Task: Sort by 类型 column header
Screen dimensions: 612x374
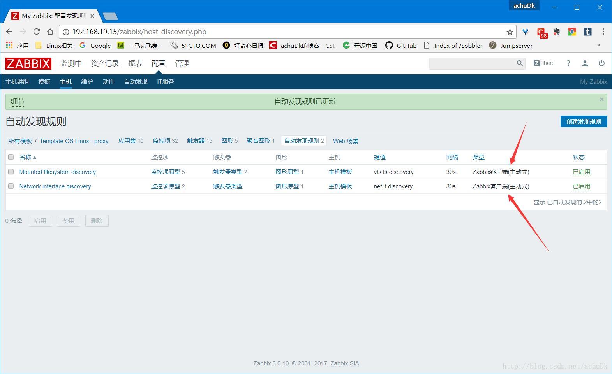Action: 478,157
